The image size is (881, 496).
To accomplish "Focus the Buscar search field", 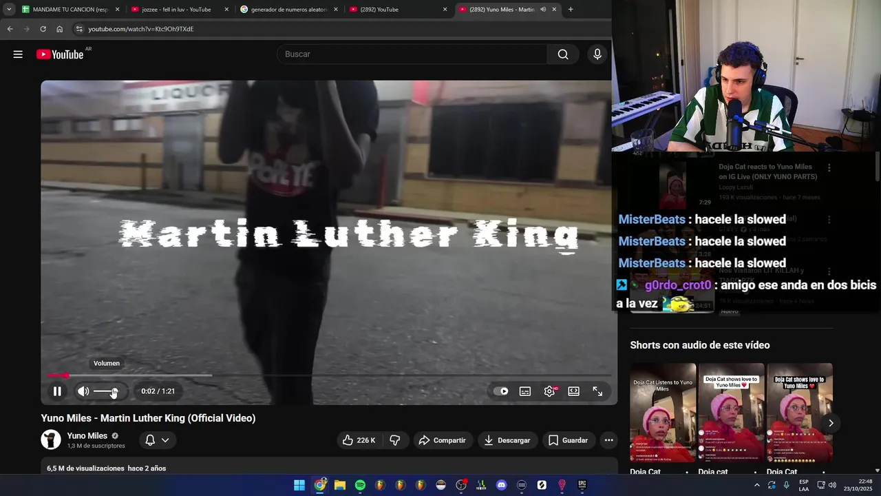I will coord(412,54).
